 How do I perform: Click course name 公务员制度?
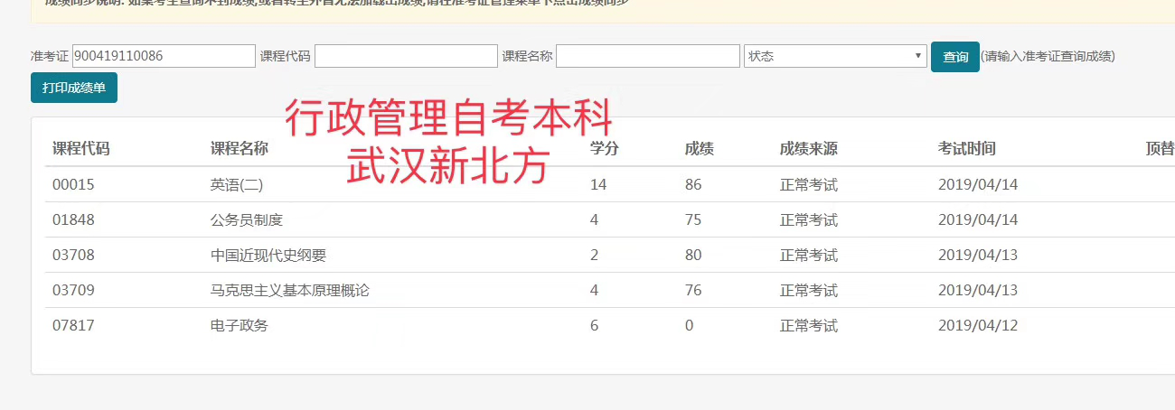tap(247, 219)
